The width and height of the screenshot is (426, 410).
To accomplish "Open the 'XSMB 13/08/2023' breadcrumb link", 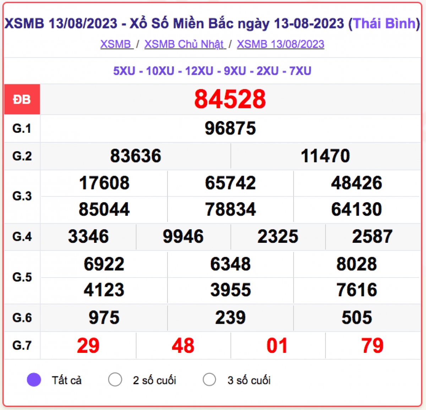I will tap(280, 44).
